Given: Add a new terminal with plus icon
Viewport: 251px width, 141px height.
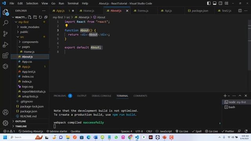Looking at the screenshot, I should pos(225,96).
